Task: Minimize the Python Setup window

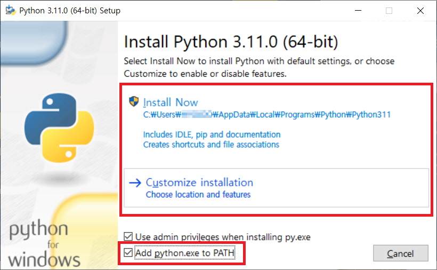Action: click(358, 11)
